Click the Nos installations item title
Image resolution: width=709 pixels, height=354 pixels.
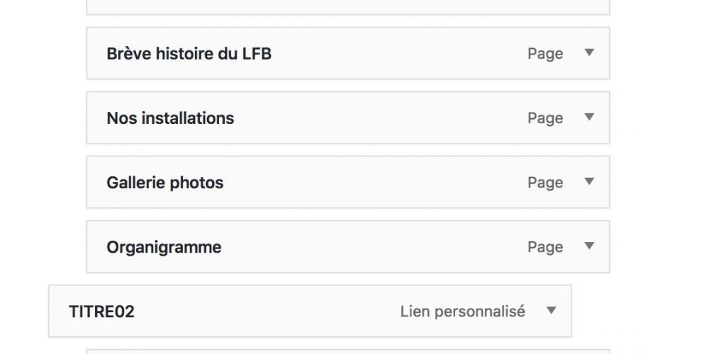pos(170,118)
